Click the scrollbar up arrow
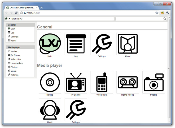The width and height of the screenshot is (175, 128). coord(169,18)
